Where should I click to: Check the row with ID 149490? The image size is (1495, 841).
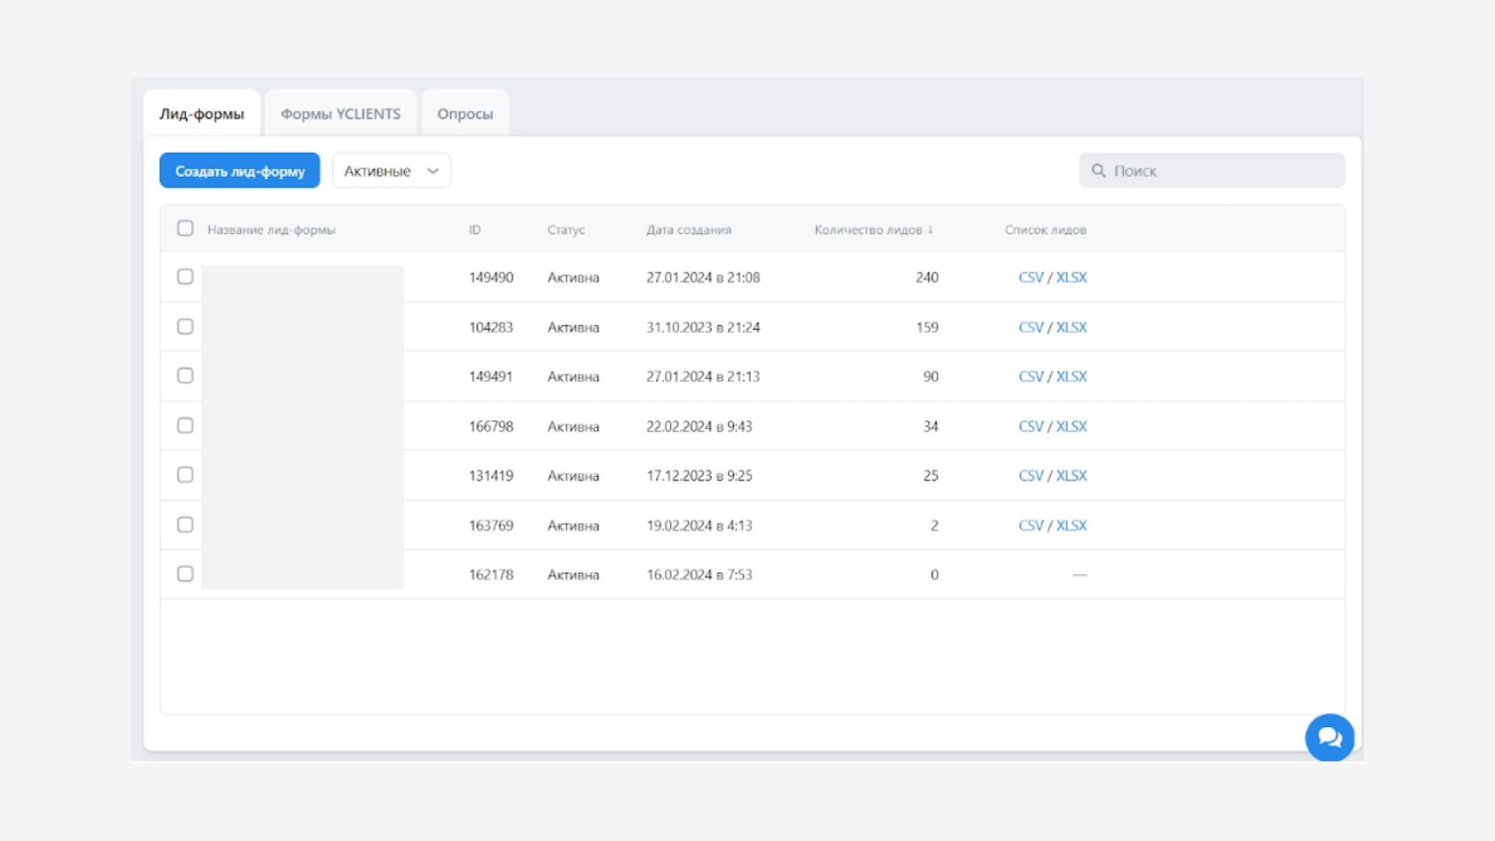click(185, 277)
